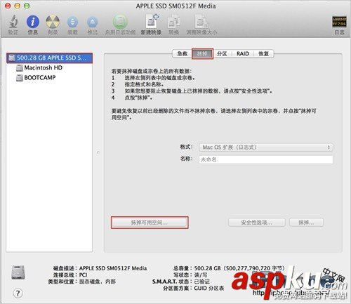Switch to the First Aid (急救) tab
Image resolution: width=351 pixels, height=304 pixels.
[x=182, y=53]
